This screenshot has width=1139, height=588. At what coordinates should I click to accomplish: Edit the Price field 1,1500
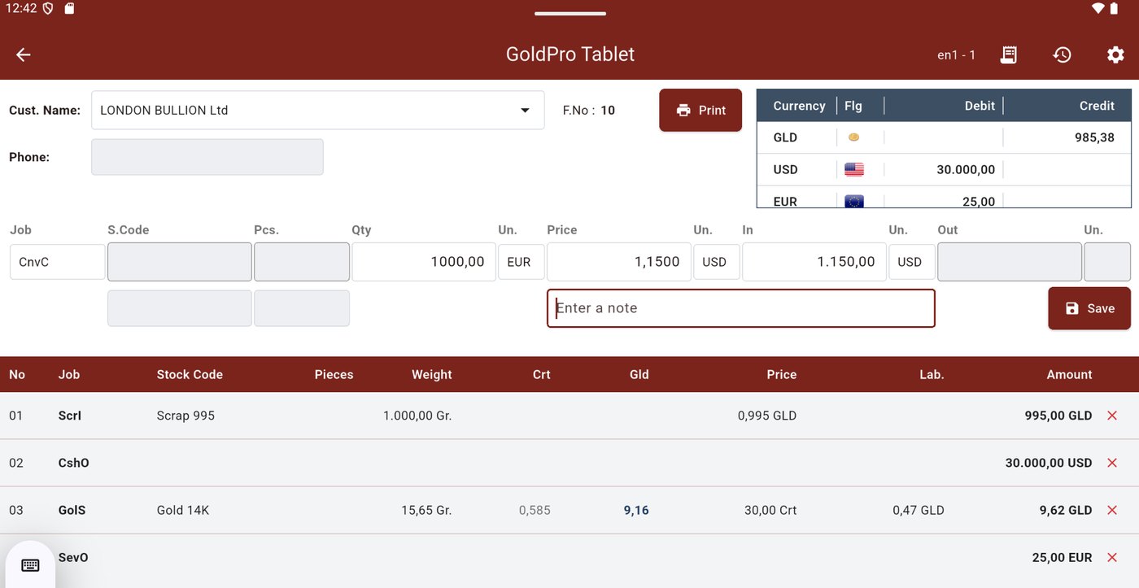click(619, 262)
